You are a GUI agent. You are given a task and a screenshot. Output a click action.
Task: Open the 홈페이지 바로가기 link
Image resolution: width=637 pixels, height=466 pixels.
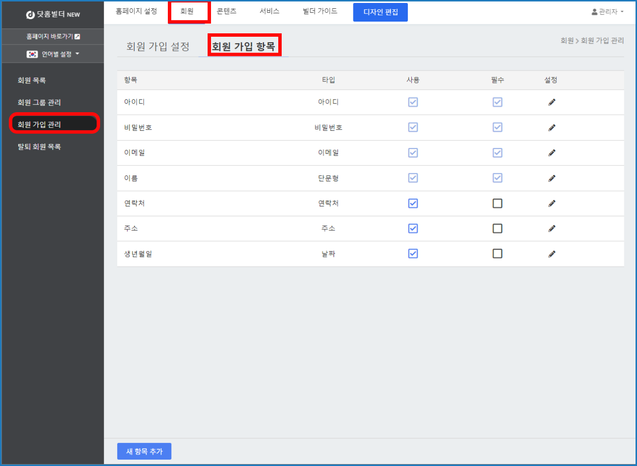coord(53,36)
